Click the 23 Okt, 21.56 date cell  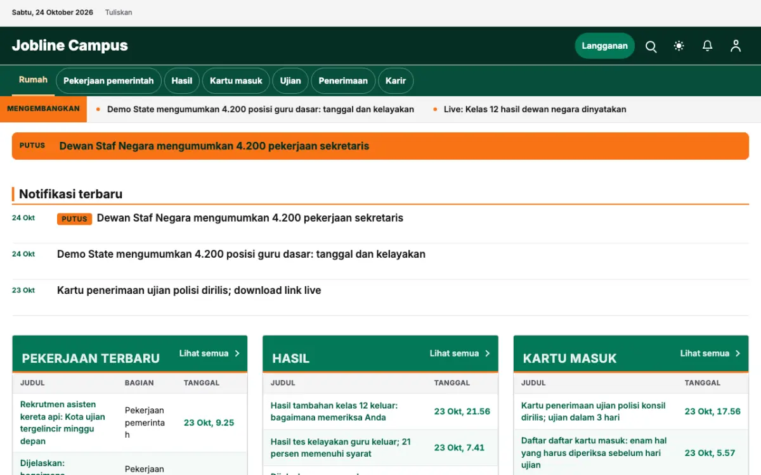pyautogui.click(x=462, y=411)
